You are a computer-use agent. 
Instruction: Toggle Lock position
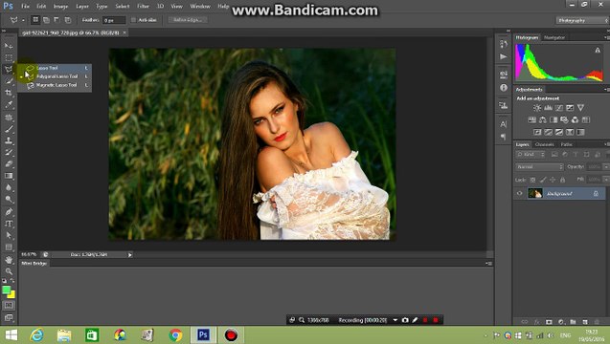pyautogui.click(x=553, y=180)
